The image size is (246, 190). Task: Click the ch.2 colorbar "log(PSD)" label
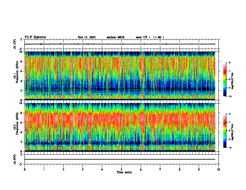[233, 132]
